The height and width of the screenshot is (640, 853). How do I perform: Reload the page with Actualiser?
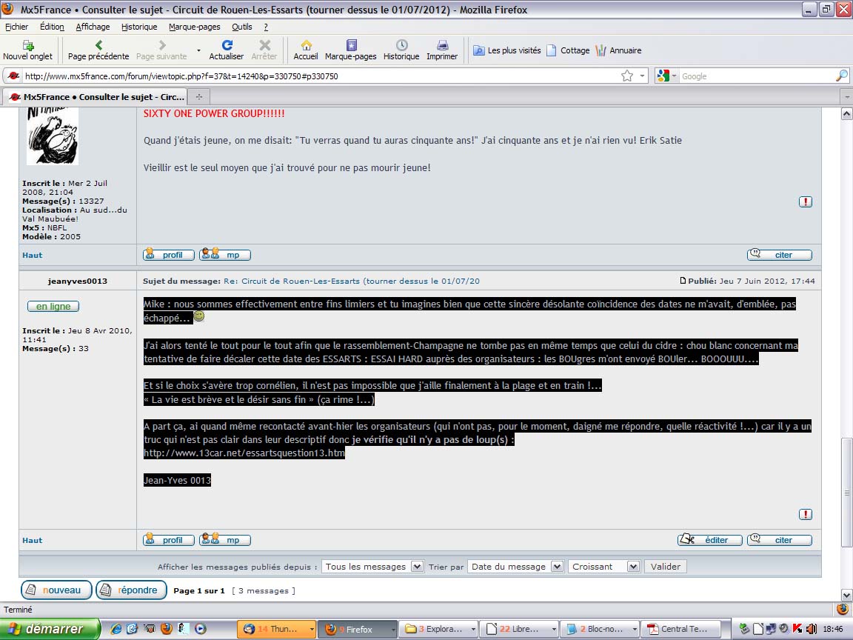227,50
